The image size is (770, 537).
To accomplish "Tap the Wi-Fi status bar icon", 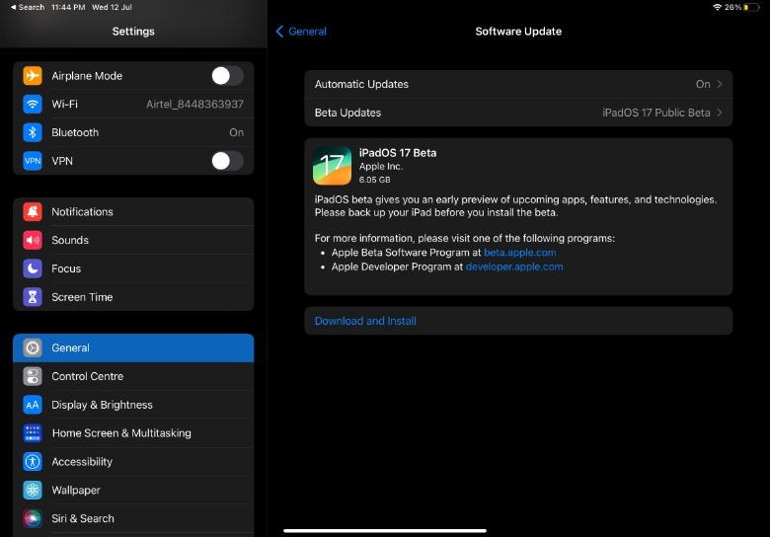I will 717,7.
